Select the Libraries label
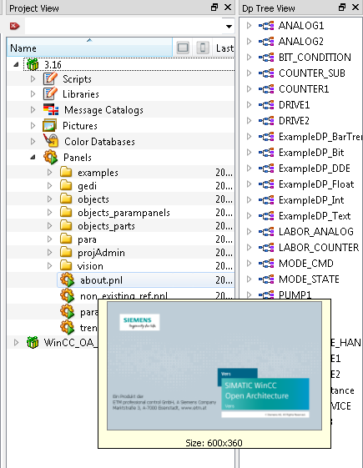Viewport: 363px width, 468px height. point(81,94)
